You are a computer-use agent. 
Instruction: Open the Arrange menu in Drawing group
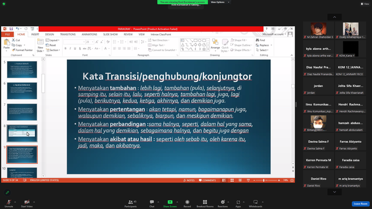(215, 45)
